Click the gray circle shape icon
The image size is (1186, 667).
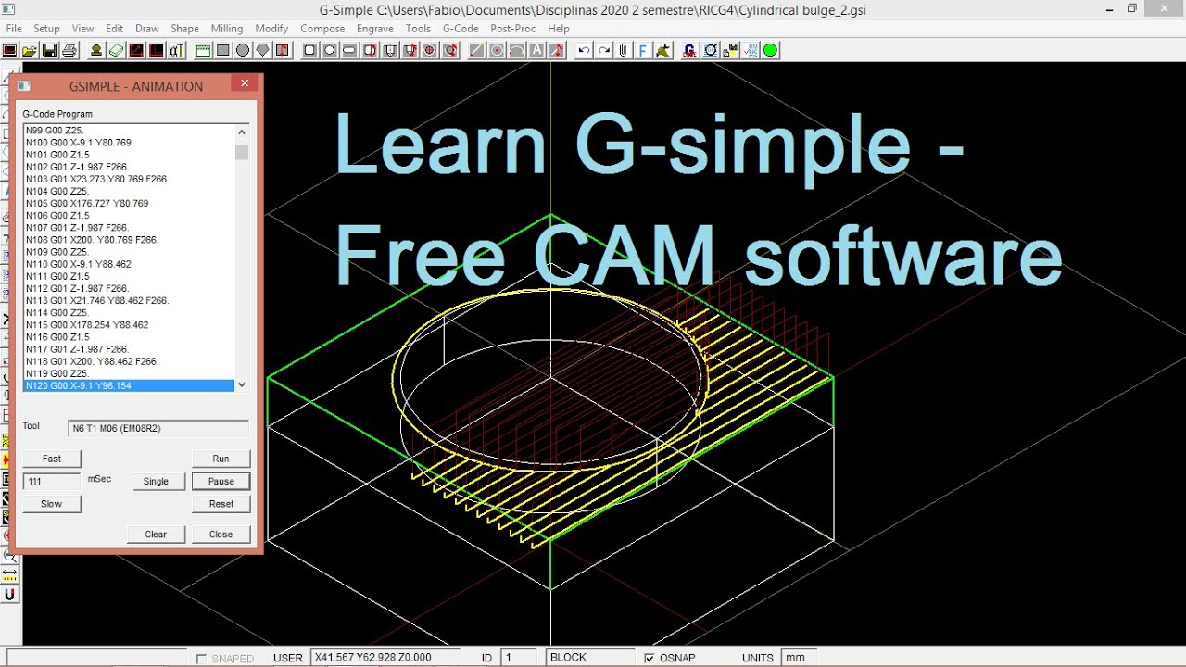pos(243,50)
